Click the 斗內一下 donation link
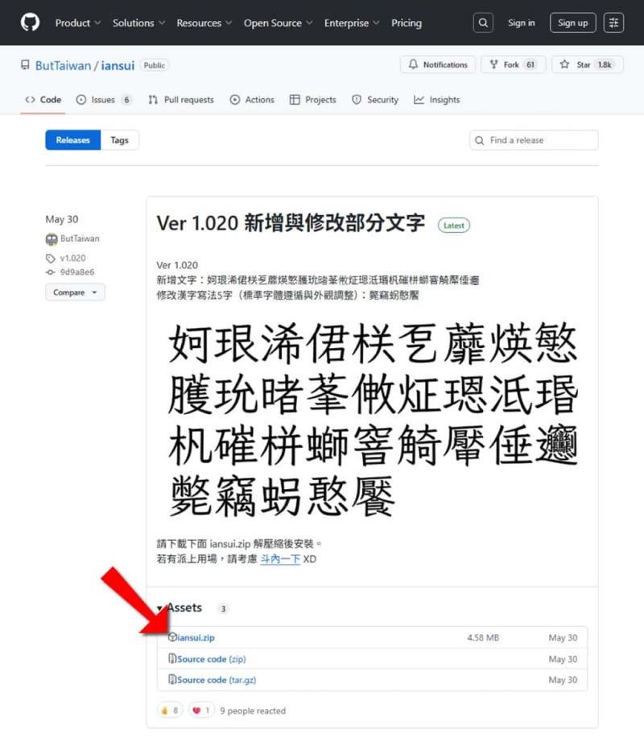 pos(280,559)
